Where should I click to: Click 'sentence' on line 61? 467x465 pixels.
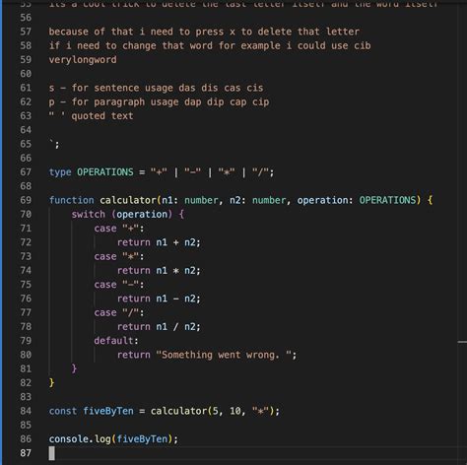tap(116, 88)
